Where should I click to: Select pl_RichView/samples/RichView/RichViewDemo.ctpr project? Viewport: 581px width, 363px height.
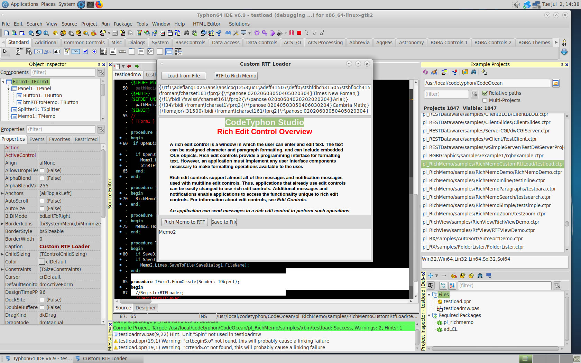[x=481, y=222]
